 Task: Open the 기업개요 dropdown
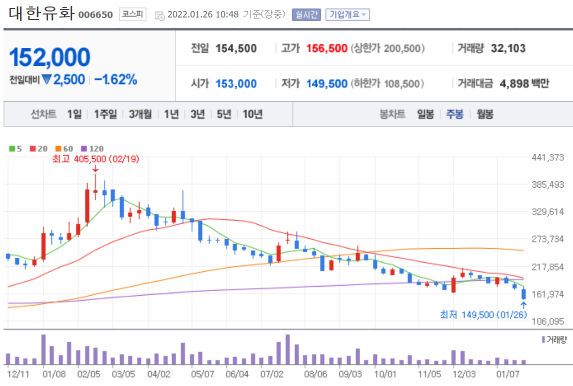coord(347,14)
